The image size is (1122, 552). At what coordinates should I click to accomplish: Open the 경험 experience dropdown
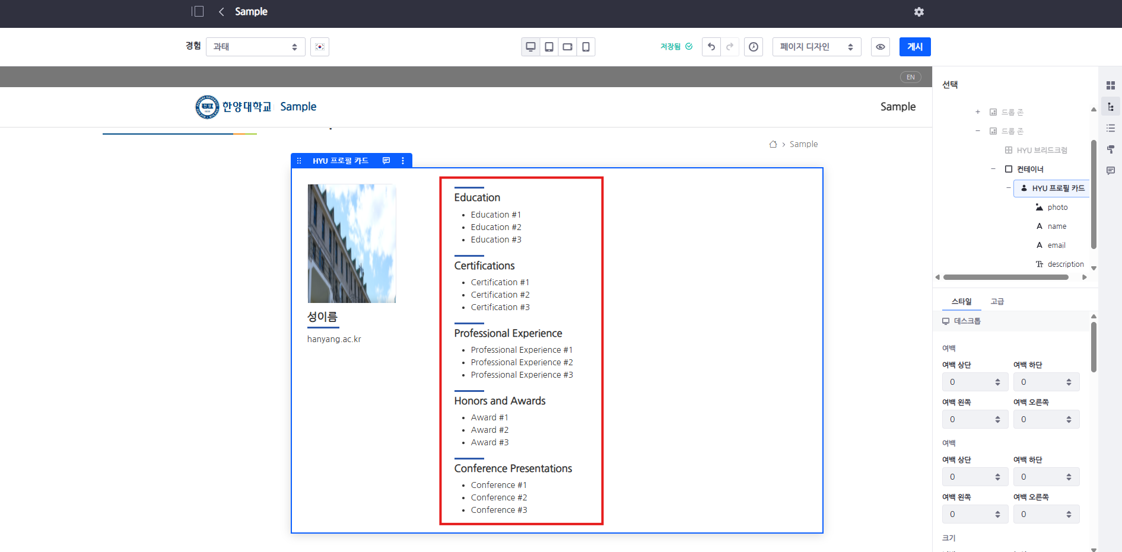tap(255, 47)
